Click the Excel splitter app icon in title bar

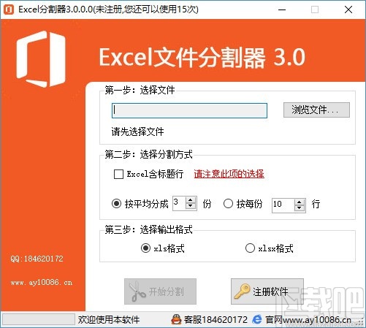(9, 9)
